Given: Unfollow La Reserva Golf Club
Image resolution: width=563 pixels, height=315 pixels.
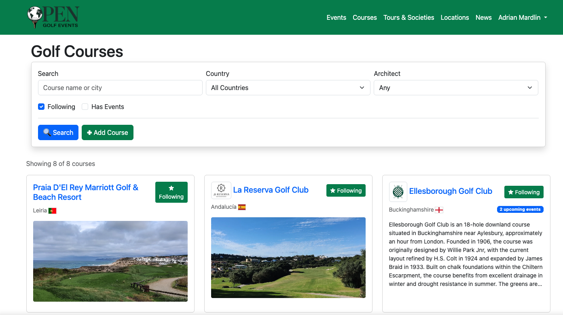Looking at the screenshot, I should pyautogui.click(x=346, y=191).
